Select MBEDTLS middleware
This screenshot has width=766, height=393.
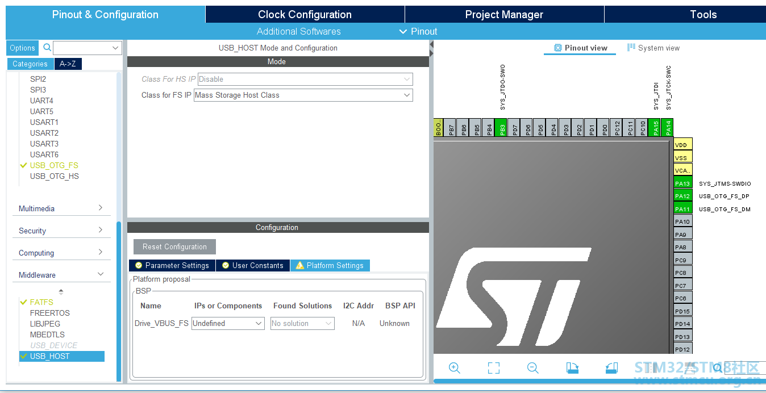[47, 335]
